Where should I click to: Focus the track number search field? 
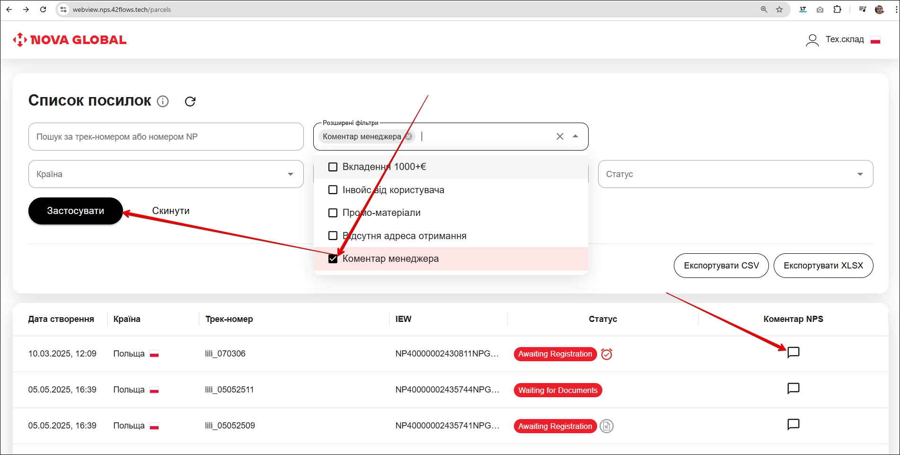click(166, 137)
